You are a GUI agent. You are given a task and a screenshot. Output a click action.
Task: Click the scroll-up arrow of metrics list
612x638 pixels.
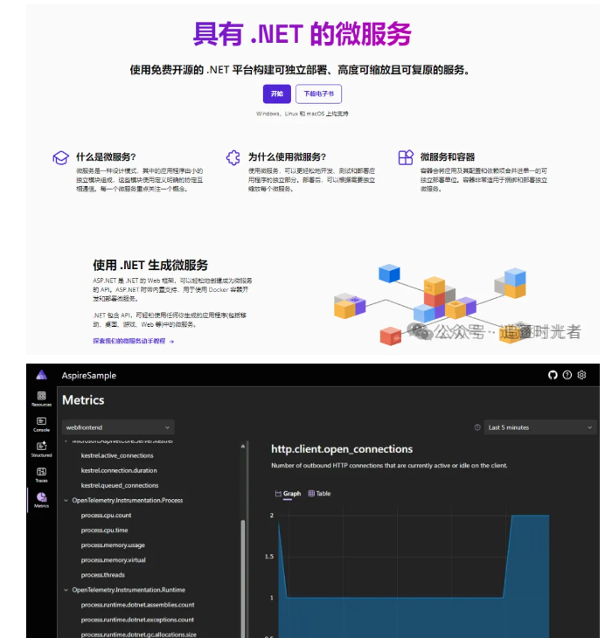point(243,446)
